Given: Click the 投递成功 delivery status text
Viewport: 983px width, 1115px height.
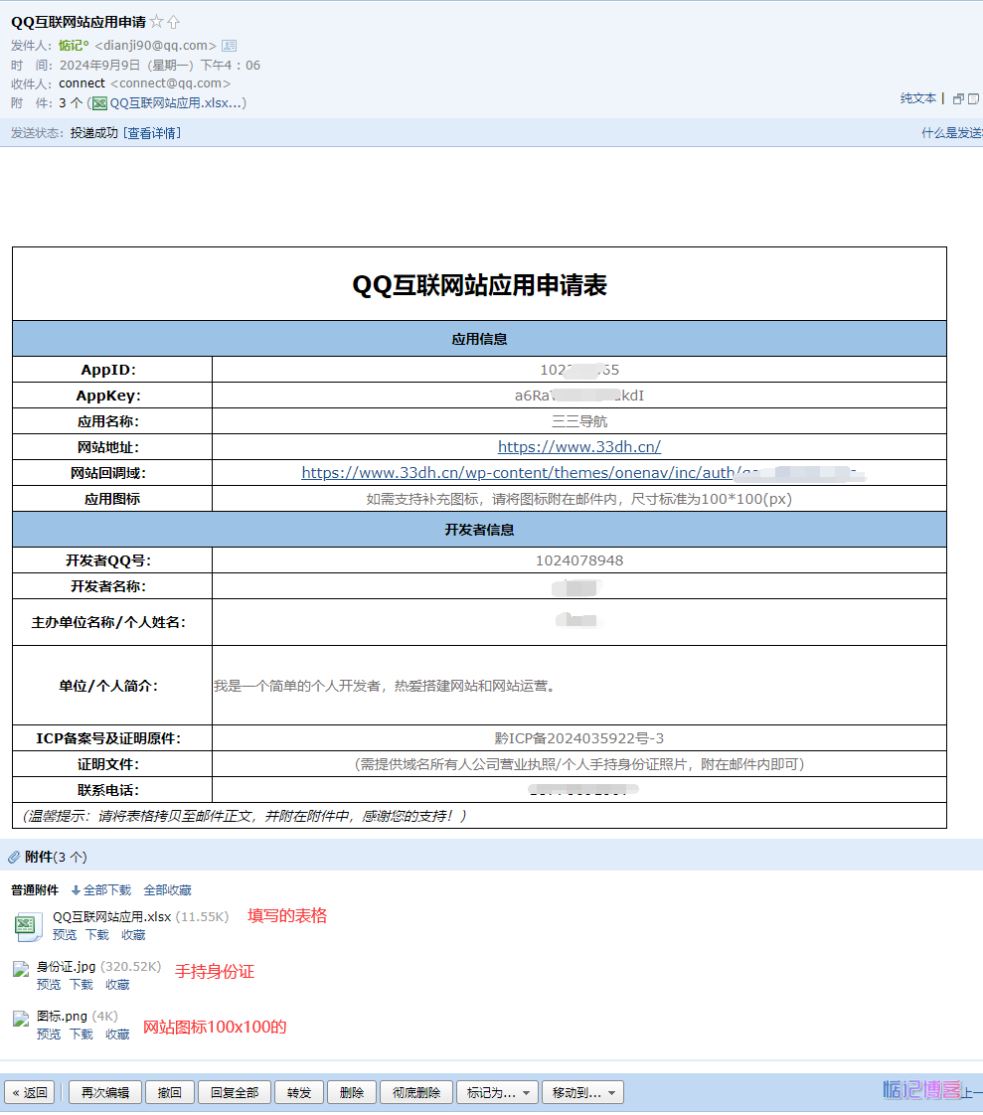Looking at the screenshot, I should click(93, 133).
